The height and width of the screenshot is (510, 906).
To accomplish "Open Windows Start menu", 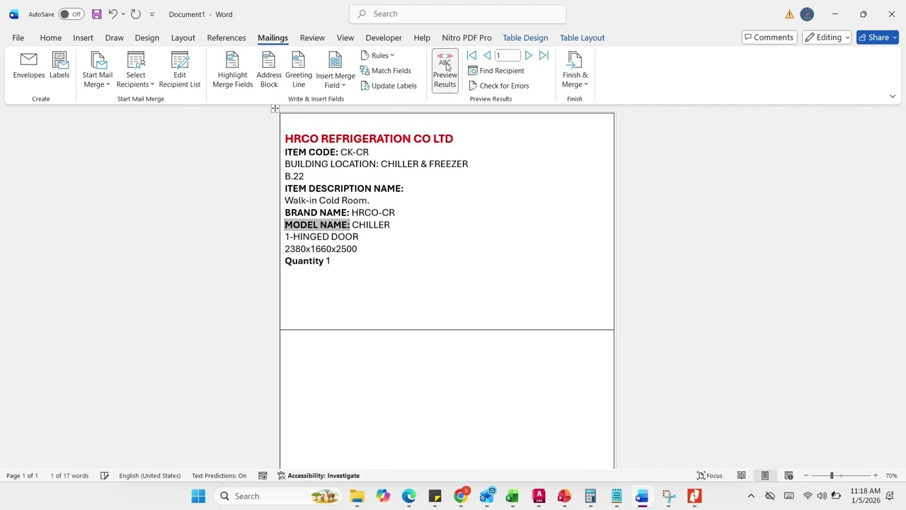I will click(x=198, y=496).
